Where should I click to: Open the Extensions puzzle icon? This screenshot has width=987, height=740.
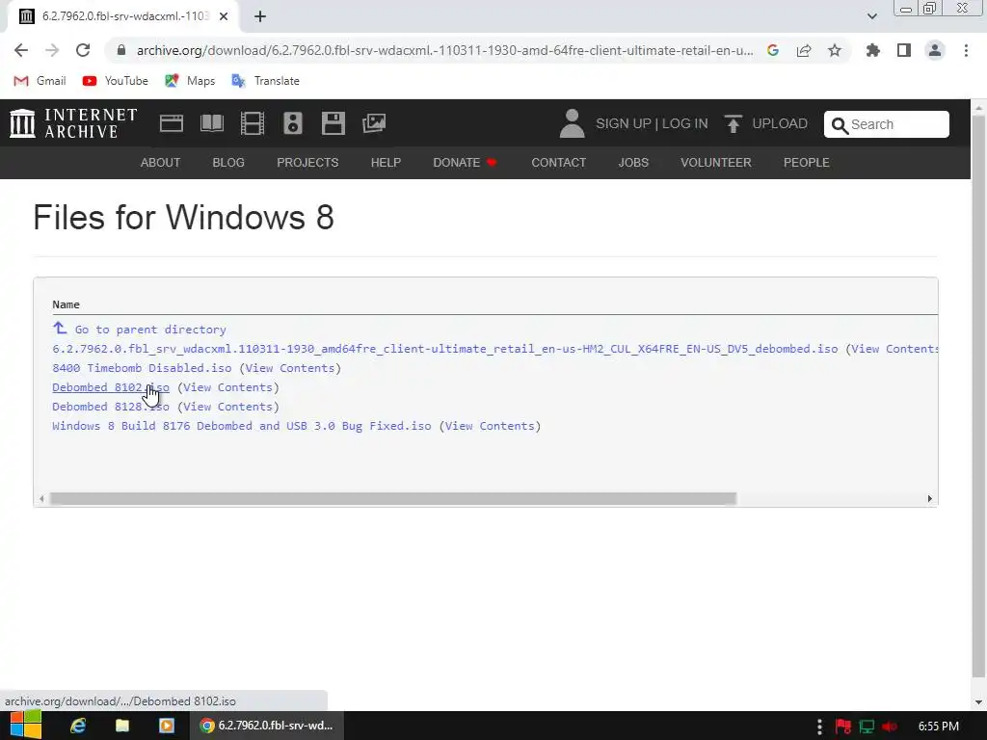(x=873, y=50)
